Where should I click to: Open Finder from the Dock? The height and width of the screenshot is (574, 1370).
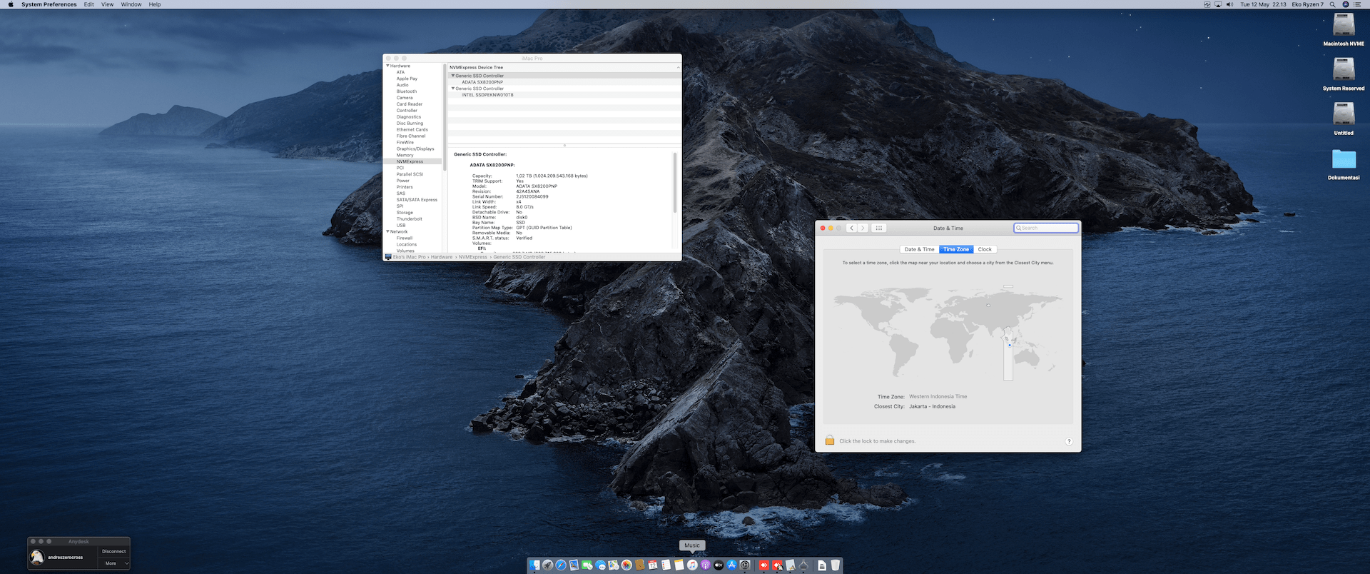tap(534, 565)
